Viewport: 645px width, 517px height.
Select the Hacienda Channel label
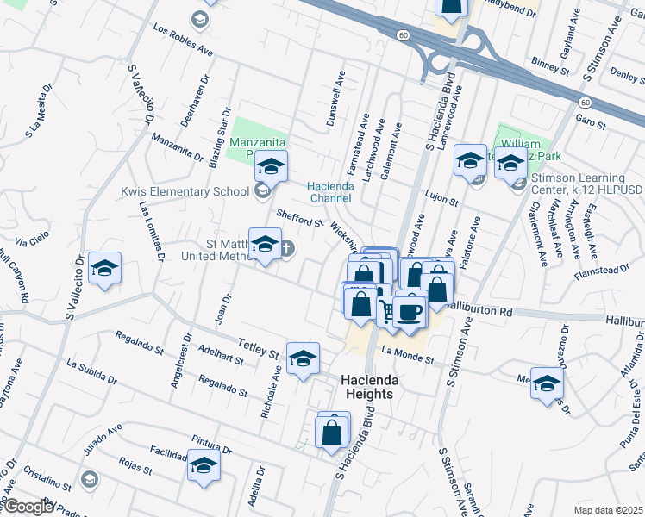pos(330,192)
